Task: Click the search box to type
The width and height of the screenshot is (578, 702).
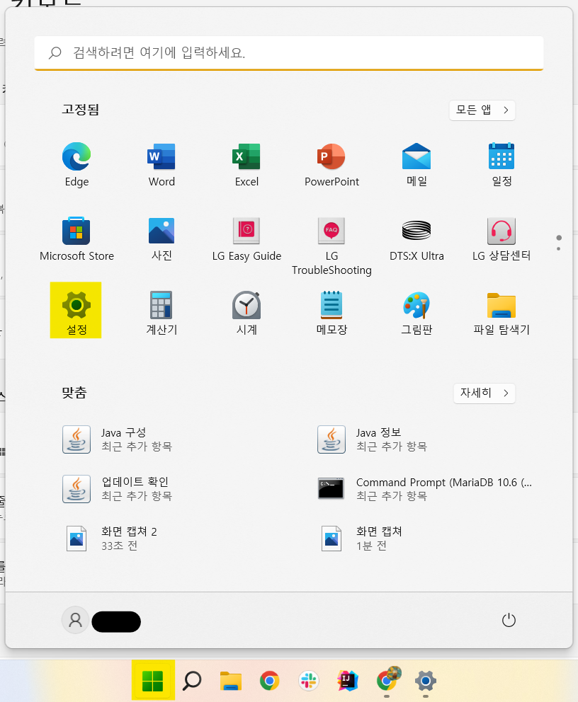Action: pos(289,53)
